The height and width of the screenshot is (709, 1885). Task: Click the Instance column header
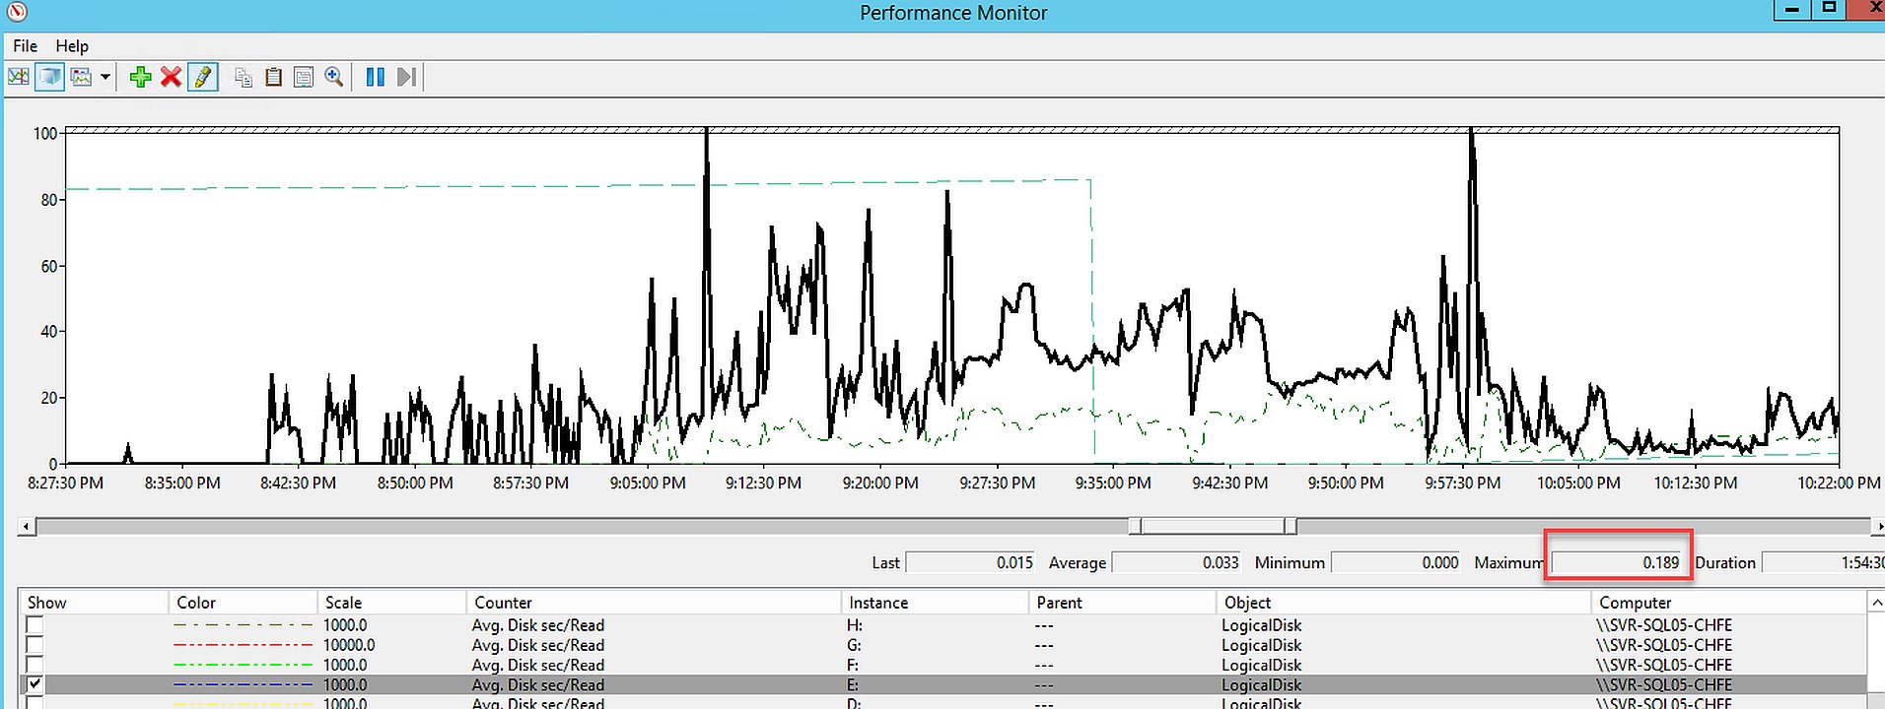935,603
